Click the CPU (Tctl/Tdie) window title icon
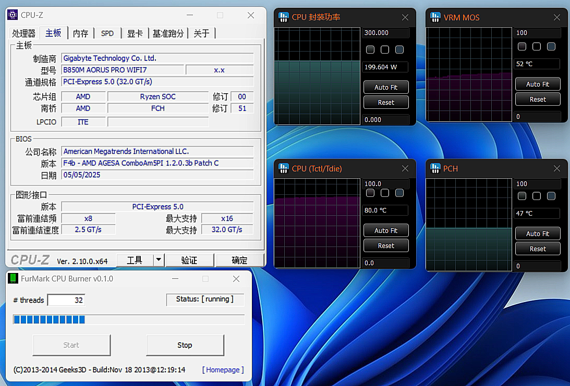Viewport: 570px width, 386px height. [x=283, y=169]
